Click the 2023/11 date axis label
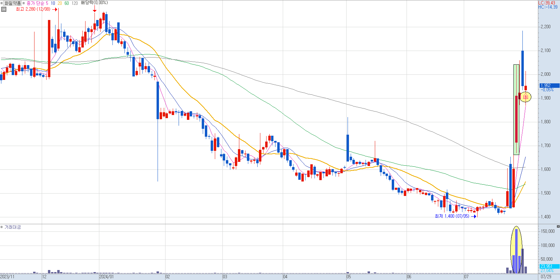This screenshot has height=280, width=560. 7,277
